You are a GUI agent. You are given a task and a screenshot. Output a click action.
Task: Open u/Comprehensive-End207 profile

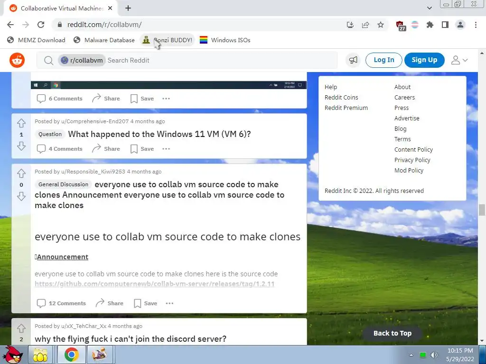pos(95,121)
